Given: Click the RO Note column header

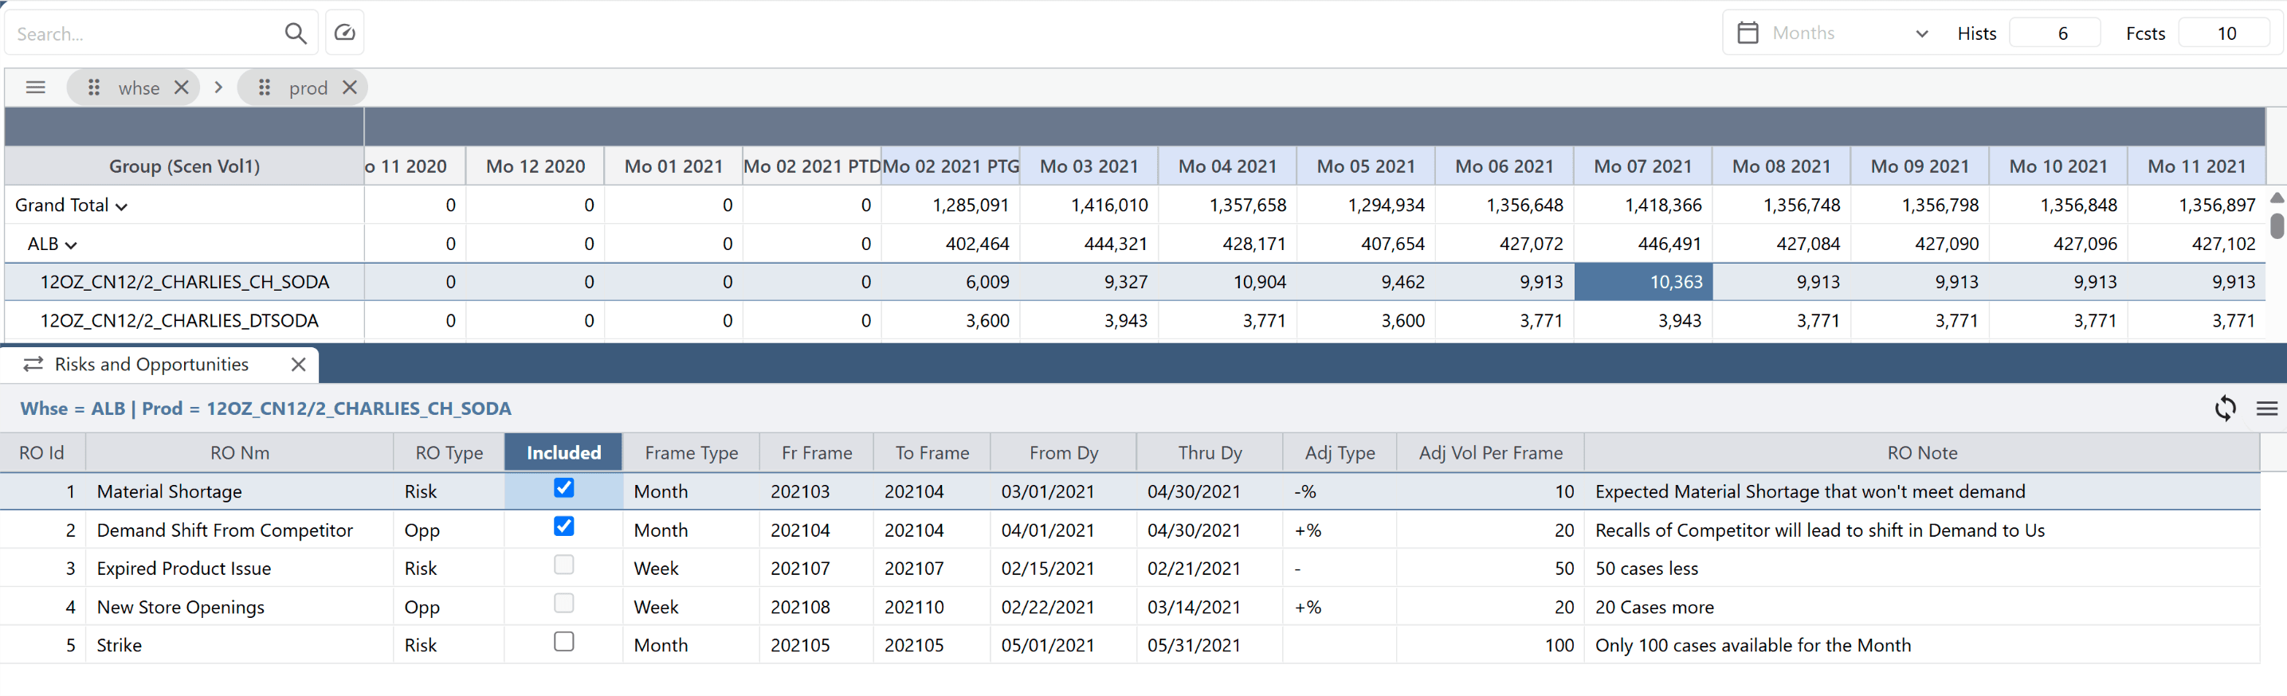Looking at the screenshot, I should [x=1922, y=453].
